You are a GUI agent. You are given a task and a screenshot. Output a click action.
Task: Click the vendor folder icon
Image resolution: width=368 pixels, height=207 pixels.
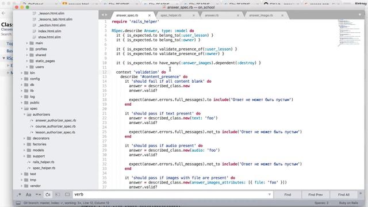pos(26,186)
